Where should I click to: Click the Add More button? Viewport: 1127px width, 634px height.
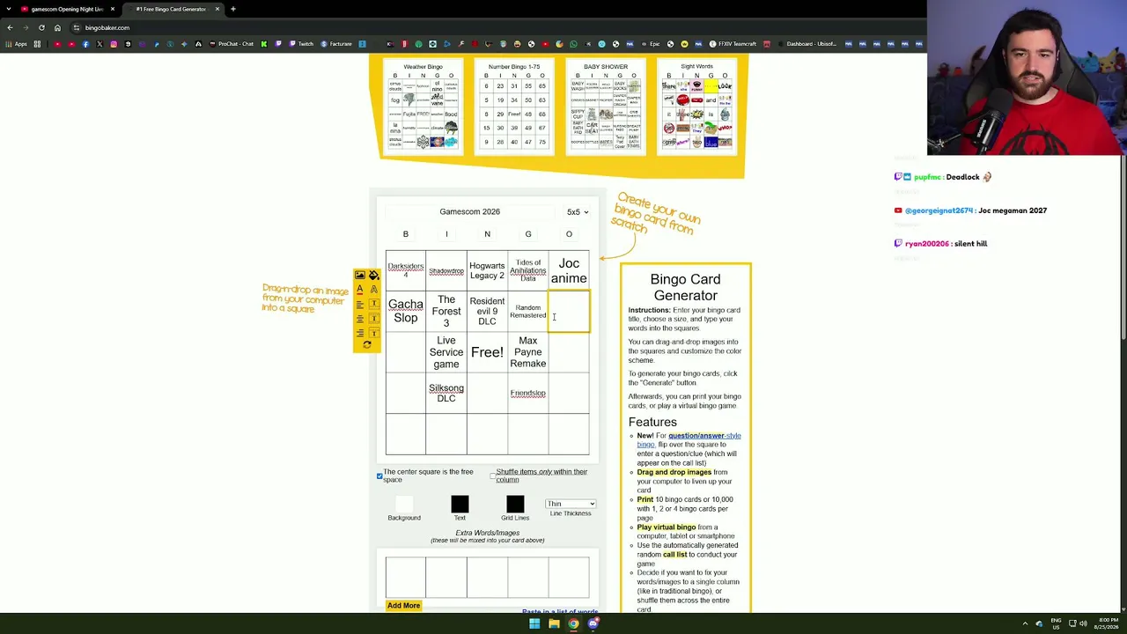pos(403,606)
